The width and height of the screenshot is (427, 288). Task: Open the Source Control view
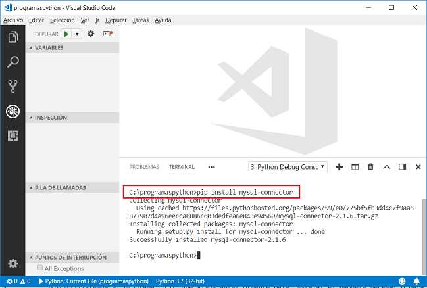click(13, 86)
